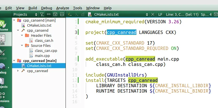
Task: Click the Line 3 cursor position indicator
Action: tap(182, 14)
